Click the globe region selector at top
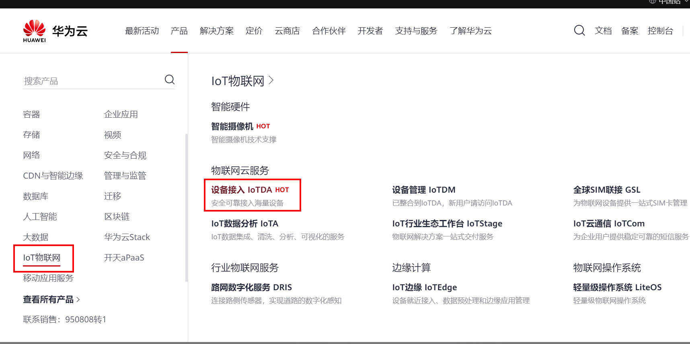 pos(652,2)
